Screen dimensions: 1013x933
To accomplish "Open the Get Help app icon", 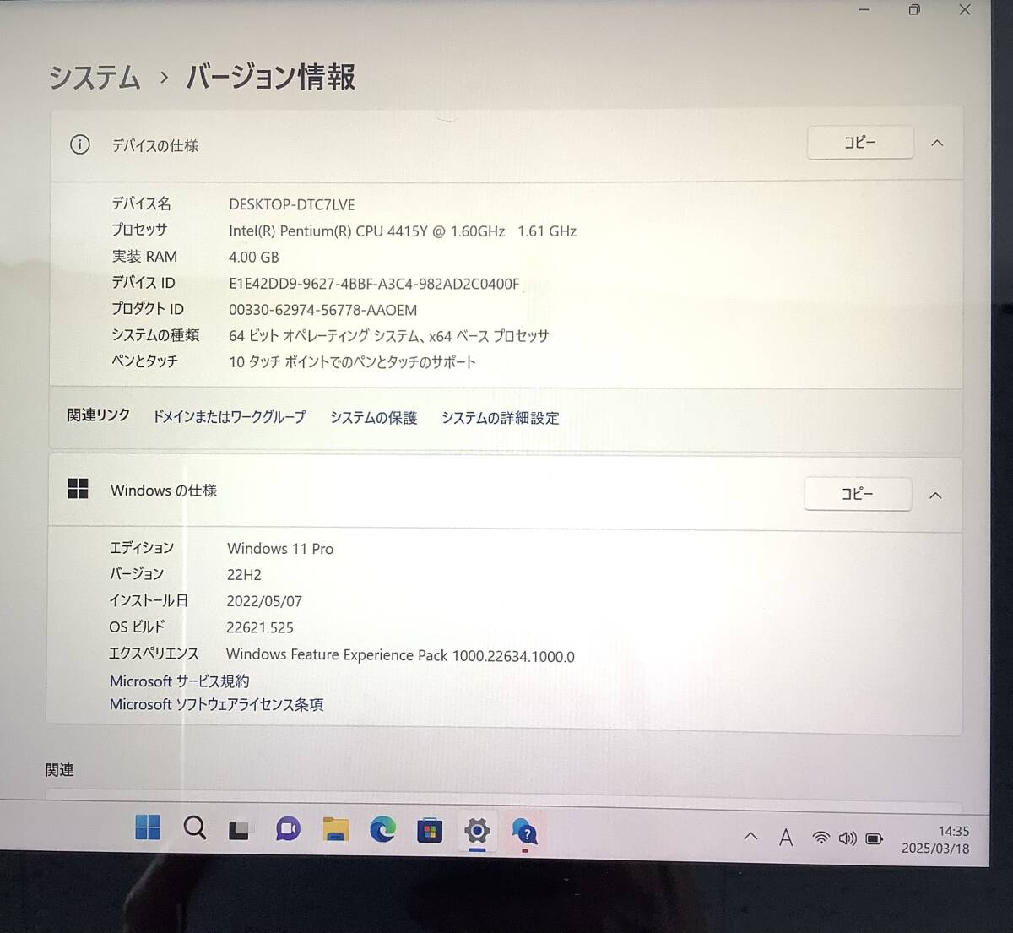I will tap(525, 833).
